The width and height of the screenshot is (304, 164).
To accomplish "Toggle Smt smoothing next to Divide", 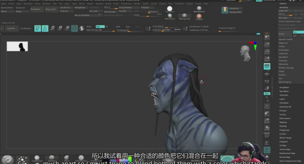I will tap(298, 32).
